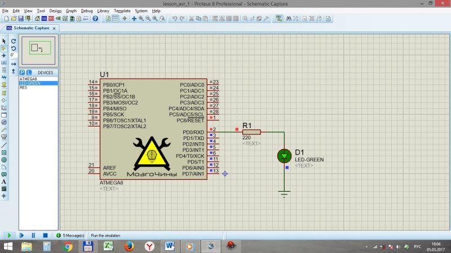
Task: Click the overview preview thumbnail
Action: (x=38, y=50)
